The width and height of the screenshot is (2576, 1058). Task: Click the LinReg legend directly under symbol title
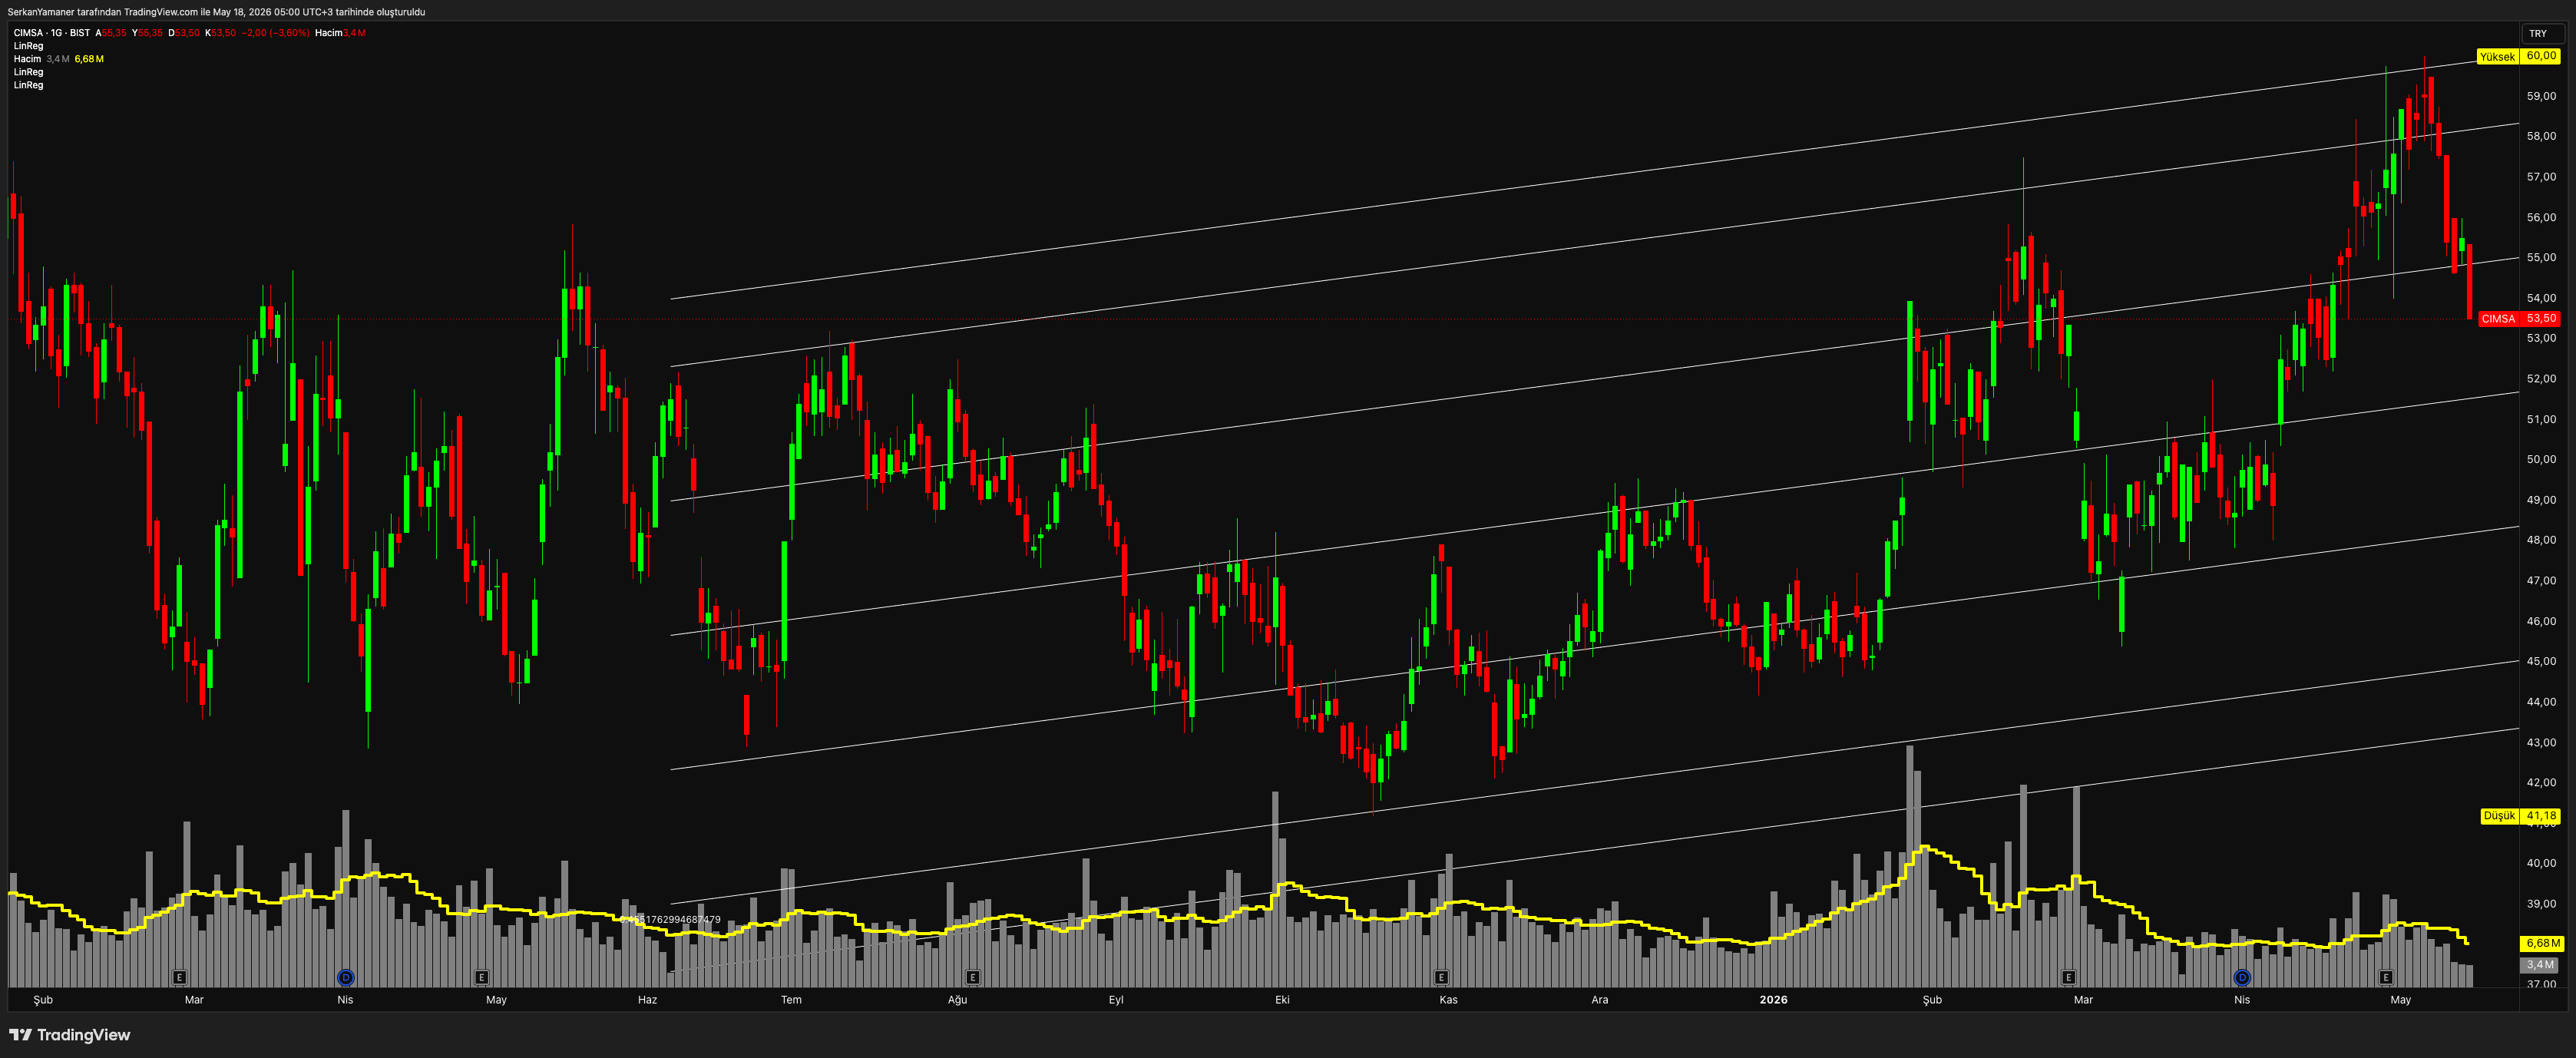tap(28, 46)
